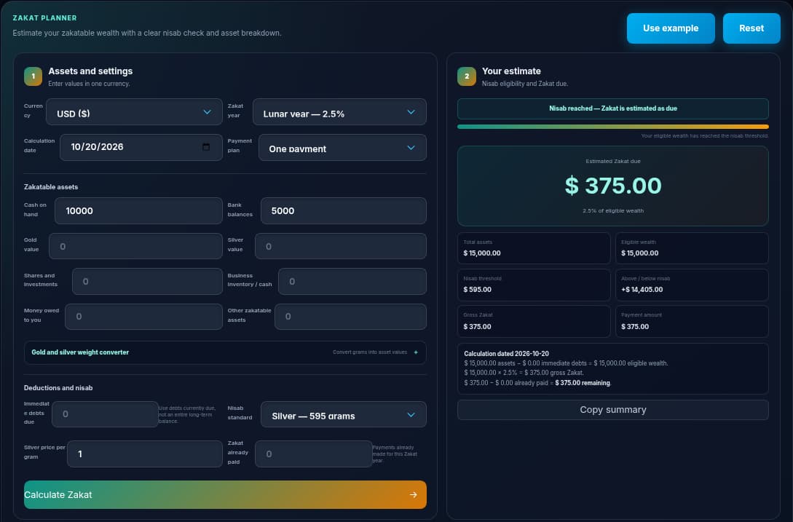
Task: Click the Use example button
Action: tap(671, 28)
